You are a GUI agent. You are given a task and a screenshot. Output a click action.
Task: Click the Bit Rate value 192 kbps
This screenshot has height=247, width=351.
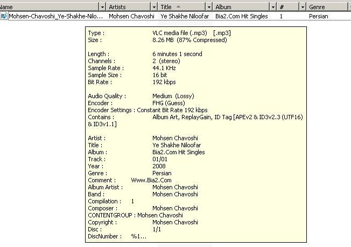pos(164,82)
